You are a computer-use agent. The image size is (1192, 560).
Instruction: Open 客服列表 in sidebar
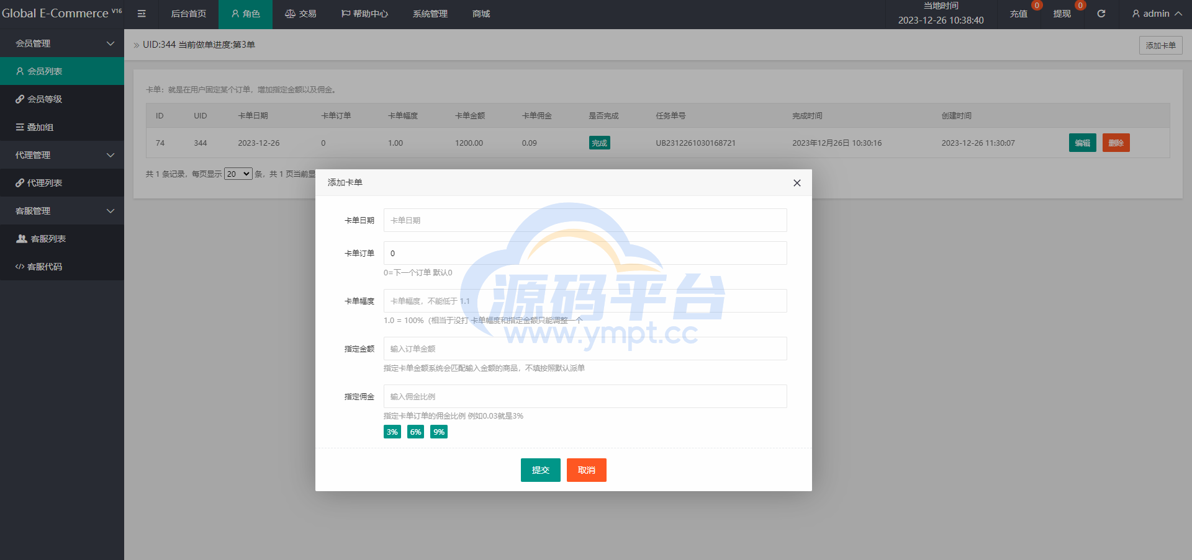tap(62, 239)
